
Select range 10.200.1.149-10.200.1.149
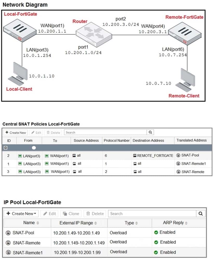click(79, 243)
